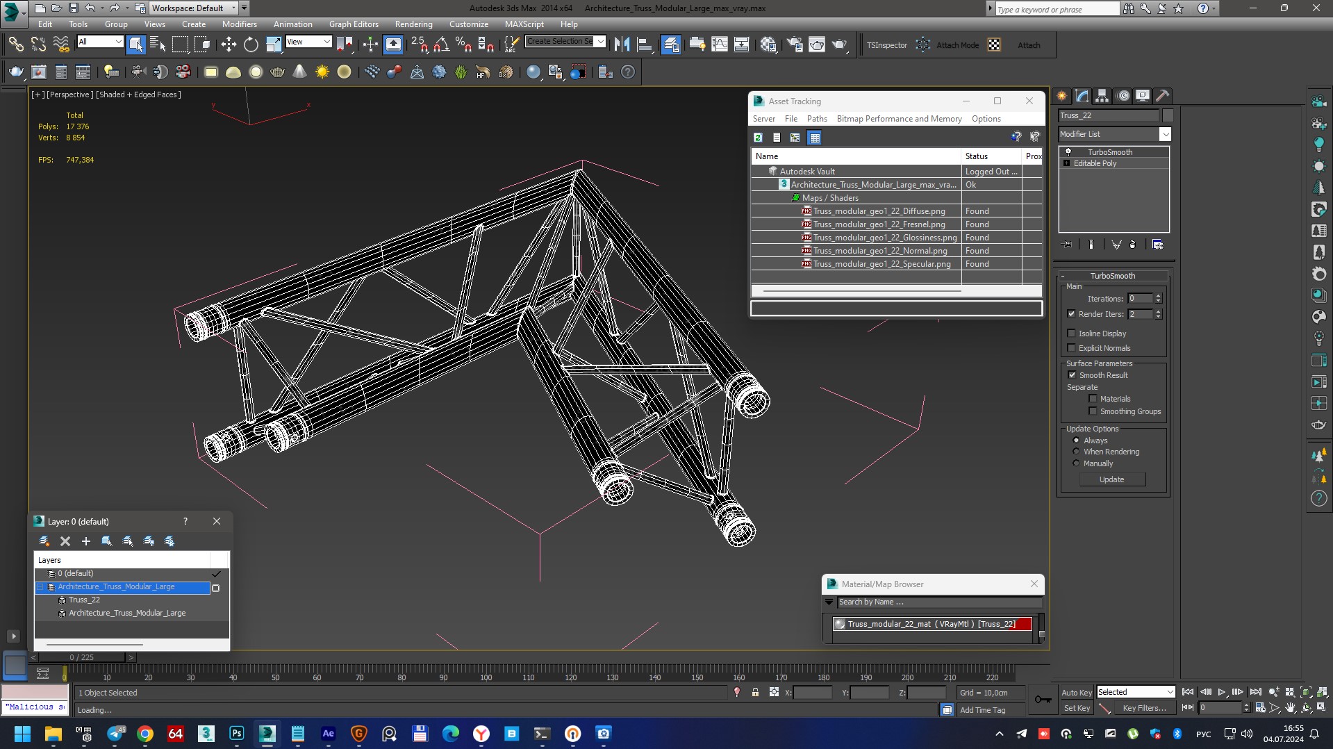Click Configure Modifier Sets icon

pos(1157,245)
